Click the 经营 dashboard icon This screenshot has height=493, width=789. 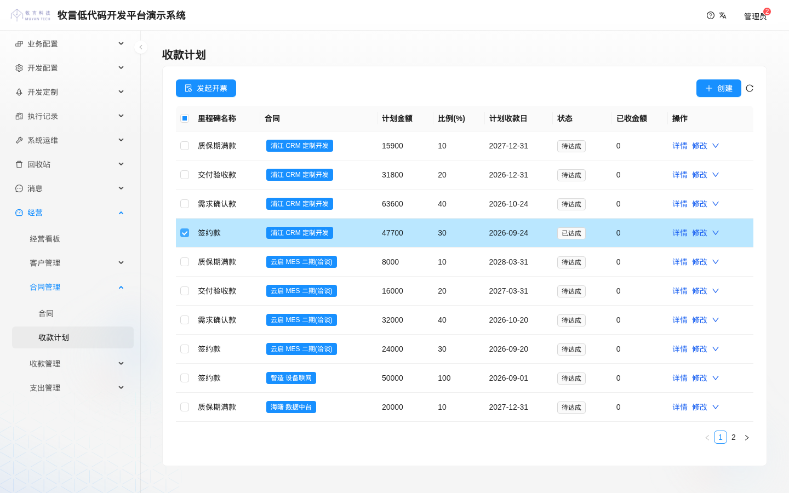pyautogui.click(x=19, y=213)
